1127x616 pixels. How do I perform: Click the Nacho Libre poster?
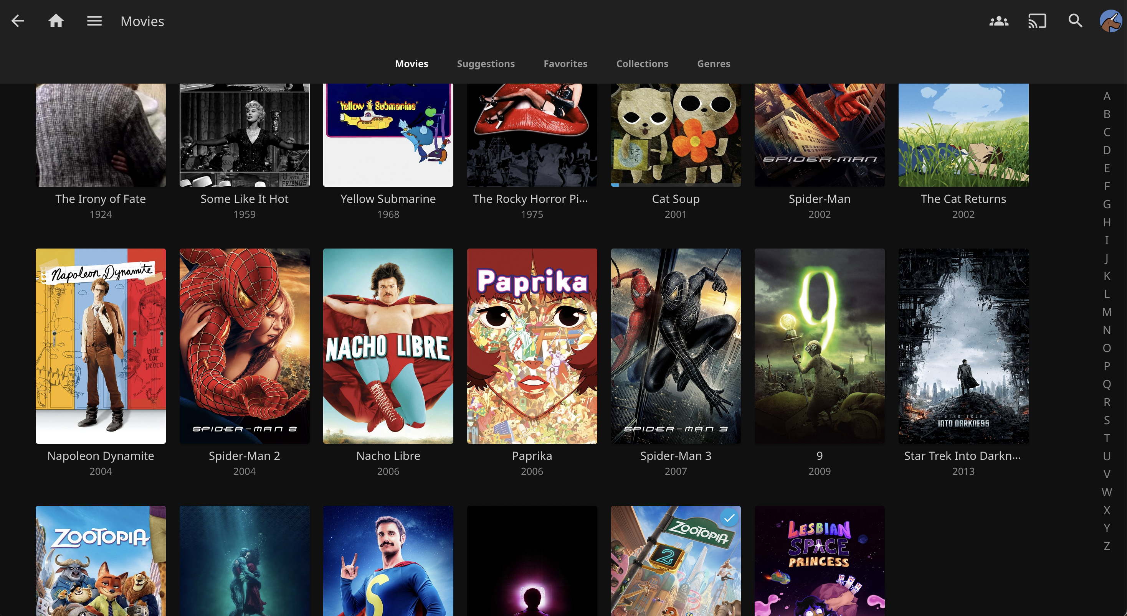click(388, 345)
